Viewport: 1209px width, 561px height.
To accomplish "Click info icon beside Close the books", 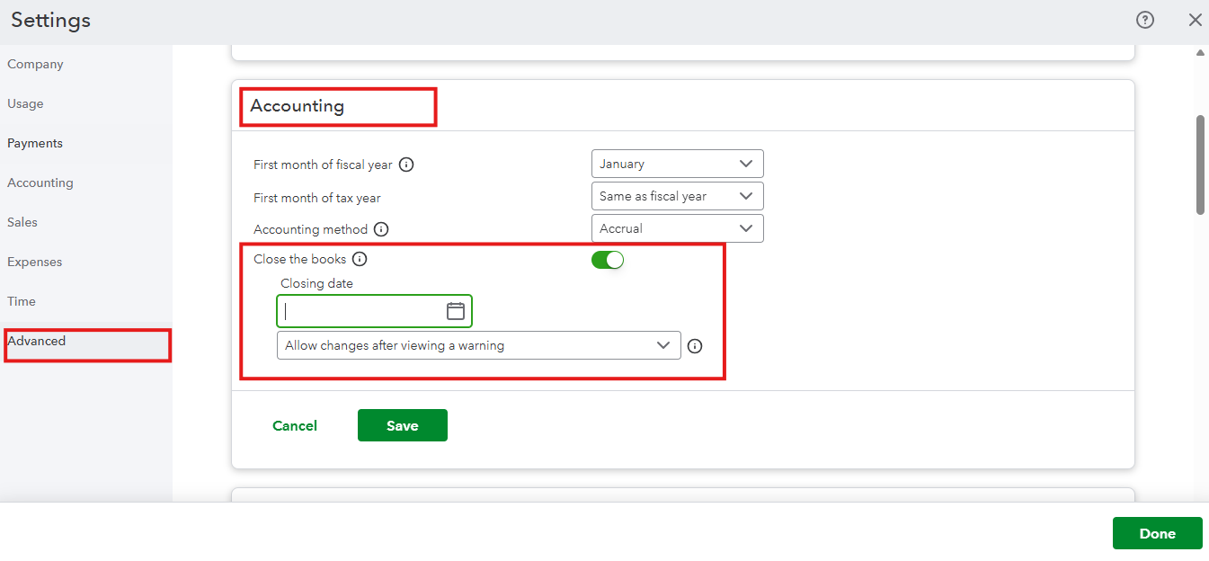I will tap(360, 259).
